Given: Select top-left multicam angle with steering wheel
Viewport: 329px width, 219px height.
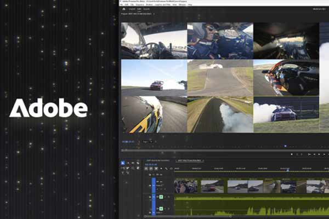Looking at the screenshot, I should pos(154,41).
